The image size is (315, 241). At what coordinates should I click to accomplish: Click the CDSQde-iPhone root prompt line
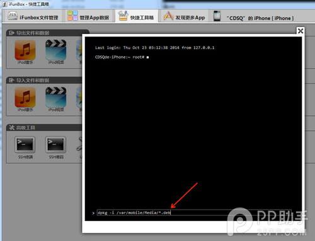pos(122,57)
